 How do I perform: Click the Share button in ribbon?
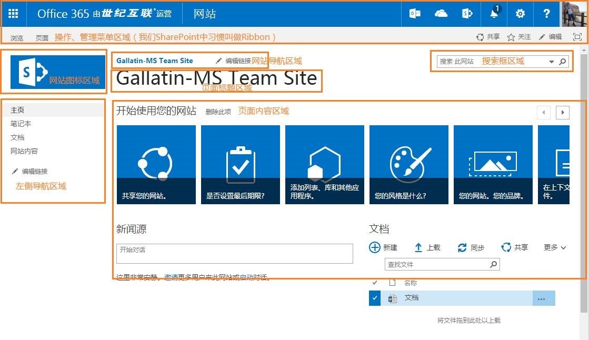488,37
